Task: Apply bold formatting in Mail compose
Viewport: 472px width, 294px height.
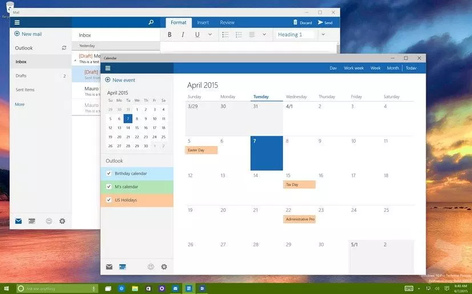Action: (x=170, y=35)
